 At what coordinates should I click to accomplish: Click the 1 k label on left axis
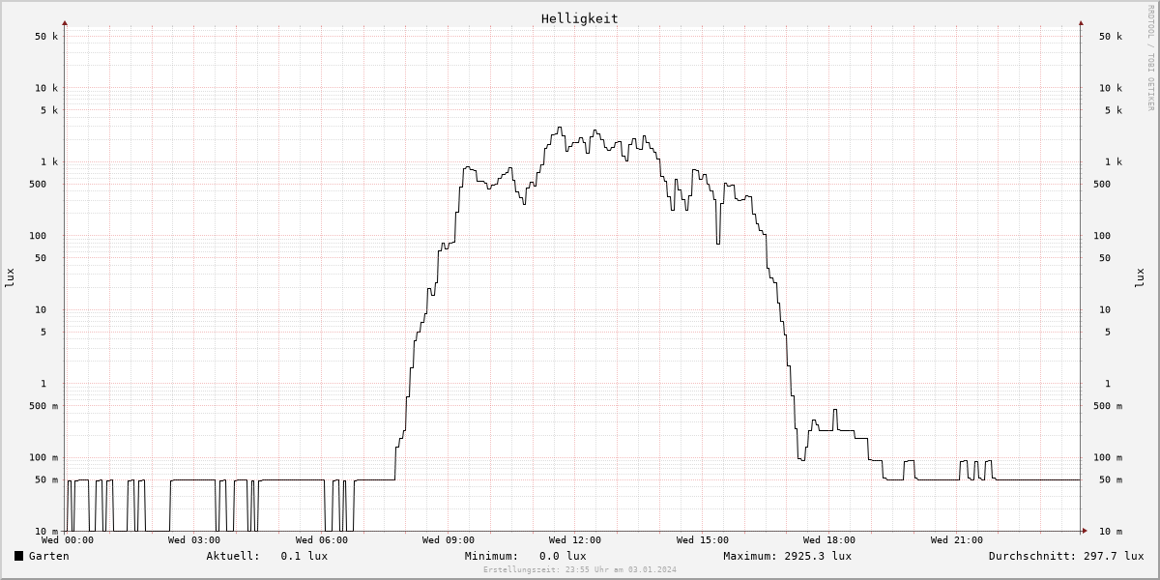tap(49, 162)
